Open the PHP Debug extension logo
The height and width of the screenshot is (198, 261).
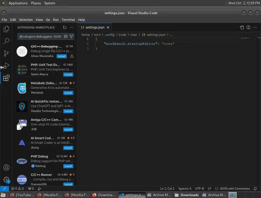[22, 161]
